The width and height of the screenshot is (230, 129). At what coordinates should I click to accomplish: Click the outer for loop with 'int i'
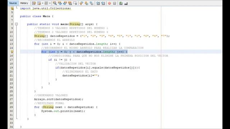(77, 44)
